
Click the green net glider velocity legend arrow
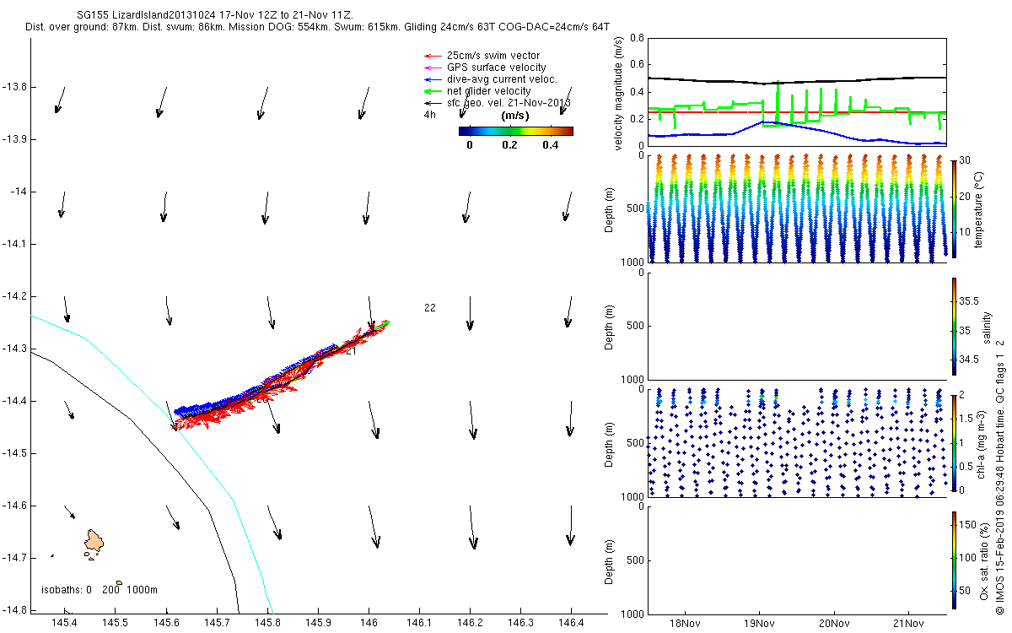pyautogui.click(x=433, y=90)
